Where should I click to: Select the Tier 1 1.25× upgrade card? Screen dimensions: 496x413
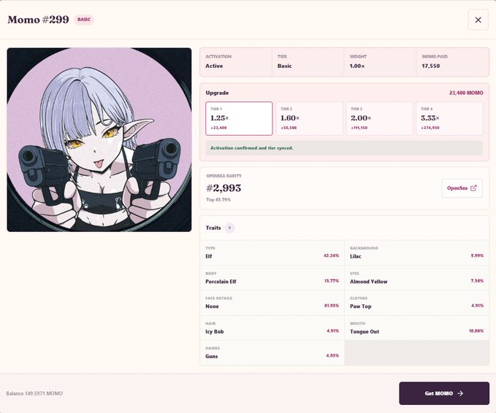pos(239,118)
